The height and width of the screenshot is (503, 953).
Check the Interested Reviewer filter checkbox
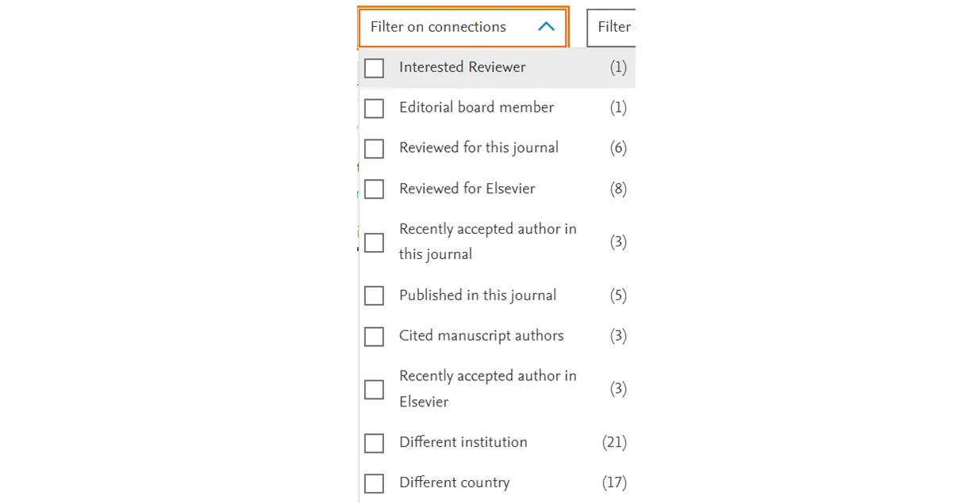point(374,68)
